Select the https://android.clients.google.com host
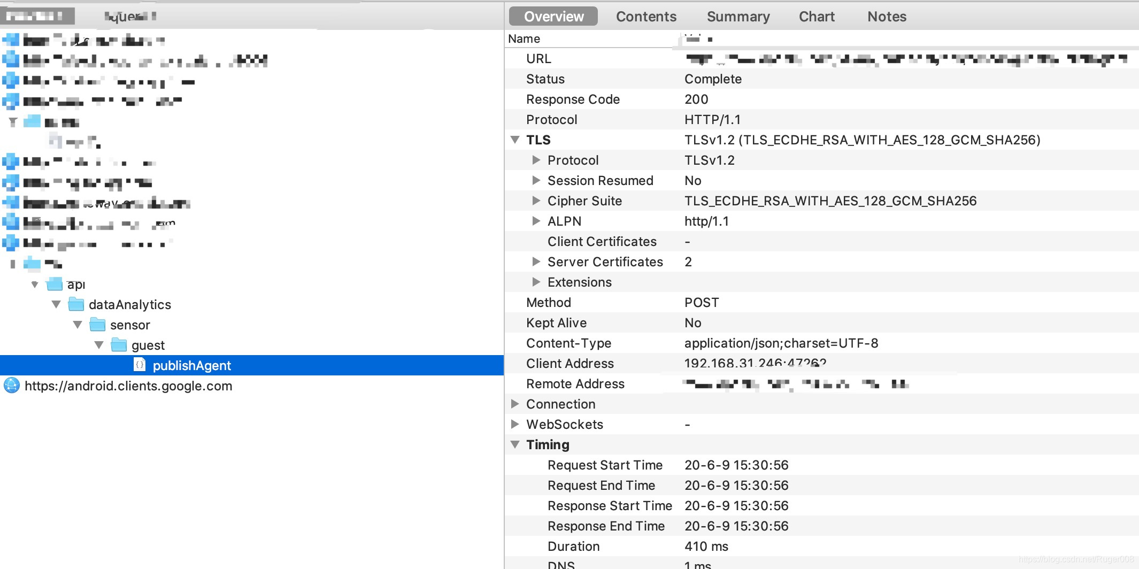The height and width of the screenshot is (569, 1139). [x=128, y=386]
